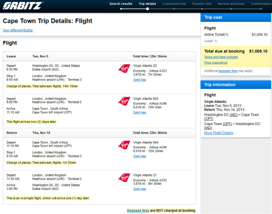Open baggage fees link in Trip cost
This screenshot has width=272, height=214.
click(x=228, y=71)
